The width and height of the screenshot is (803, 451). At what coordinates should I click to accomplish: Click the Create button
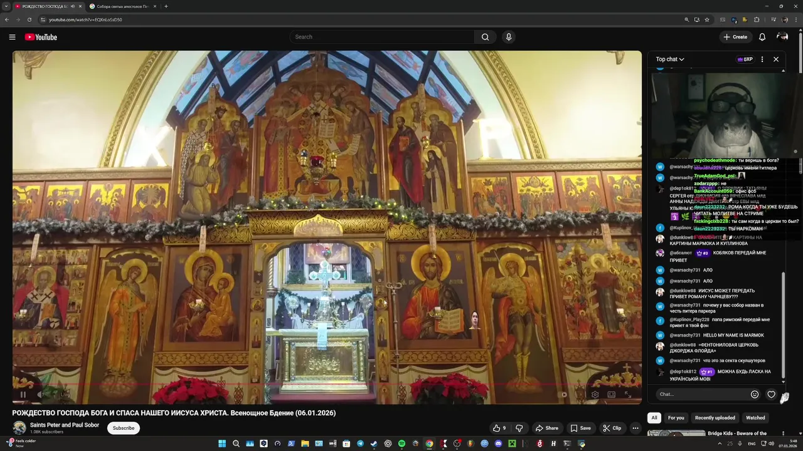click(735, 37)
